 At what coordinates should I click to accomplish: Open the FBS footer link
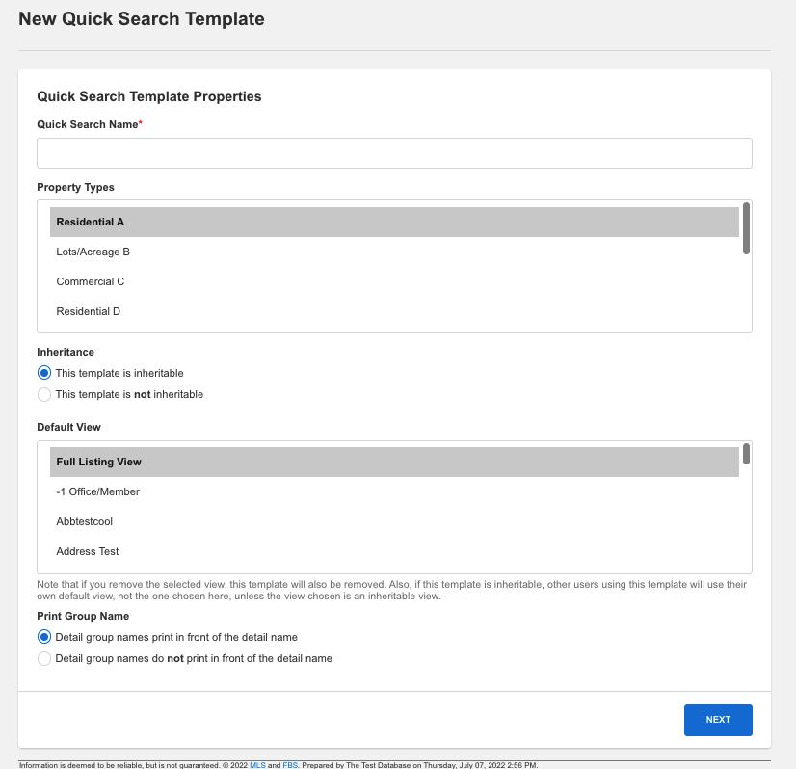[x=289, y=764]
